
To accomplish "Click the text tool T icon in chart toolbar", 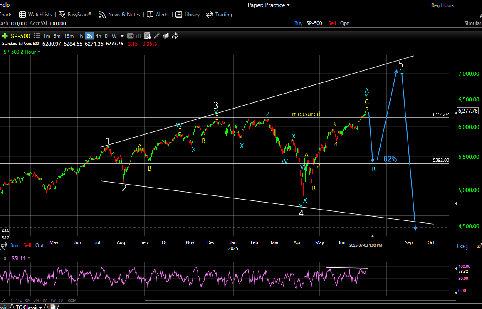I will pos(130,36).
